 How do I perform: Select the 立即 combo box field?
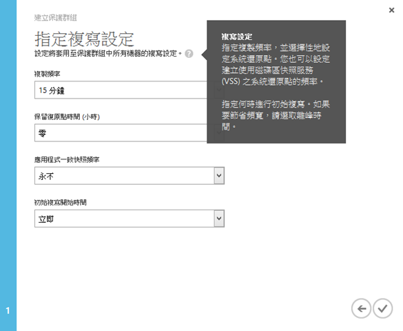click(x=130, y=219)
